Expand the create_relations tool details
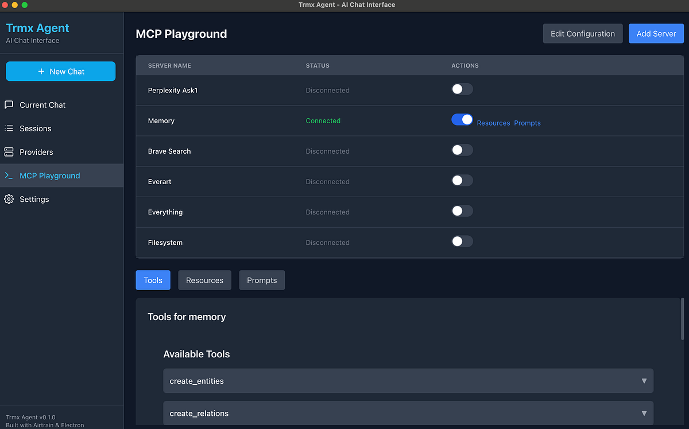Image resolution: width=689 pixels, height=429 pixels. [x=644, y=413]
